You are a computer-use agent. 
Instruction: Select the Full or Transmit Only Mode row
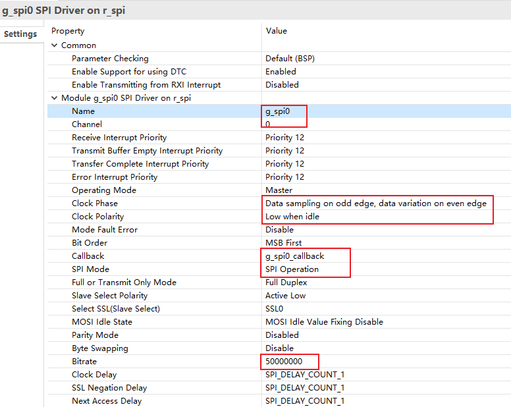(279, 282)
